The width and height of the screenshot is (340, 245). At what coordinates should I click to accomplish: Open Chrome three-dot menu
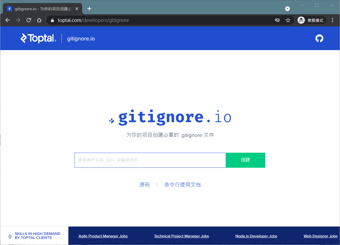point(332,20)
